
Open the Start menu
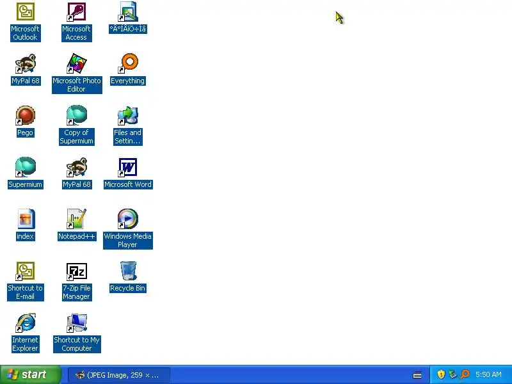30,374
